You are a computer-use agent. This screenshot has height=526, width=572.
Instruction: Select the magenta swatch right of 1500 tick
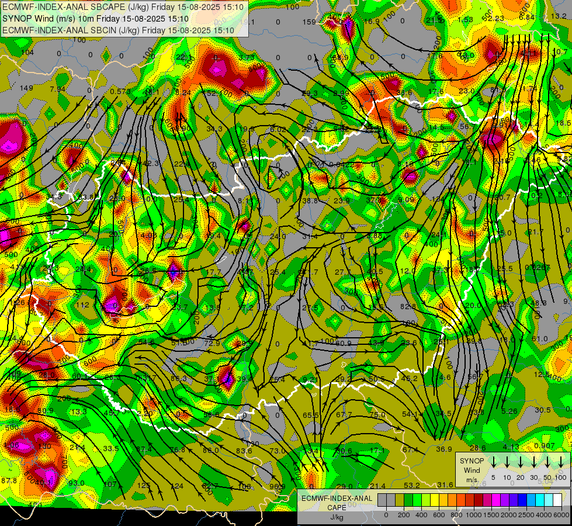click(x=496, y=500)
